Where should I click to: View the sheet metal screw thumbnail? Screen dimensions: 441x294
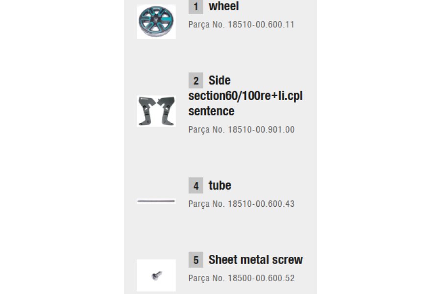point(156,275)
